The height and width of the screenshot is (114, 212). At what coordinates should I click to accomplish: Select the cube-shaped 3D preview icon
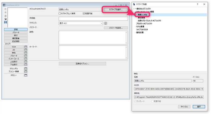[5, 19]
